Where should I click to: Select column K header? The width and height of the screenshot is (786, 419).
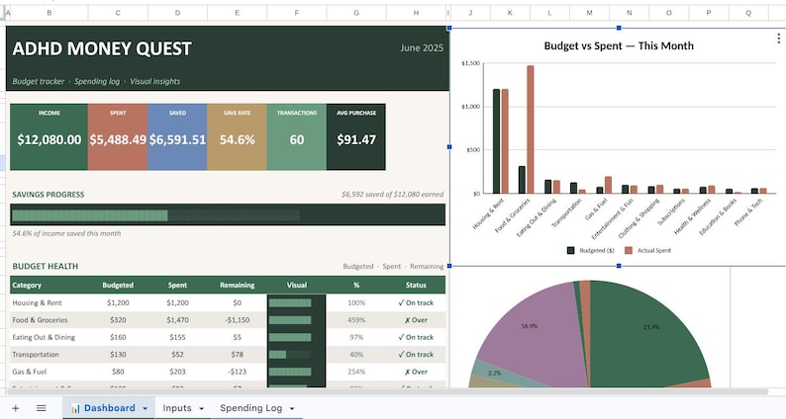[x=510, y=13]
